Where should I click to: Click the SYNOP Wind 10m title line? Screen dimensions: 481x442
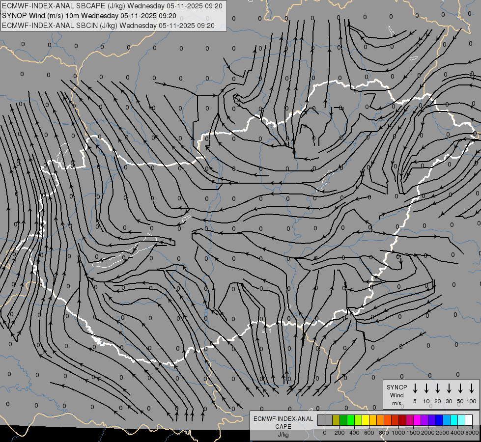(x=89, y=16)
